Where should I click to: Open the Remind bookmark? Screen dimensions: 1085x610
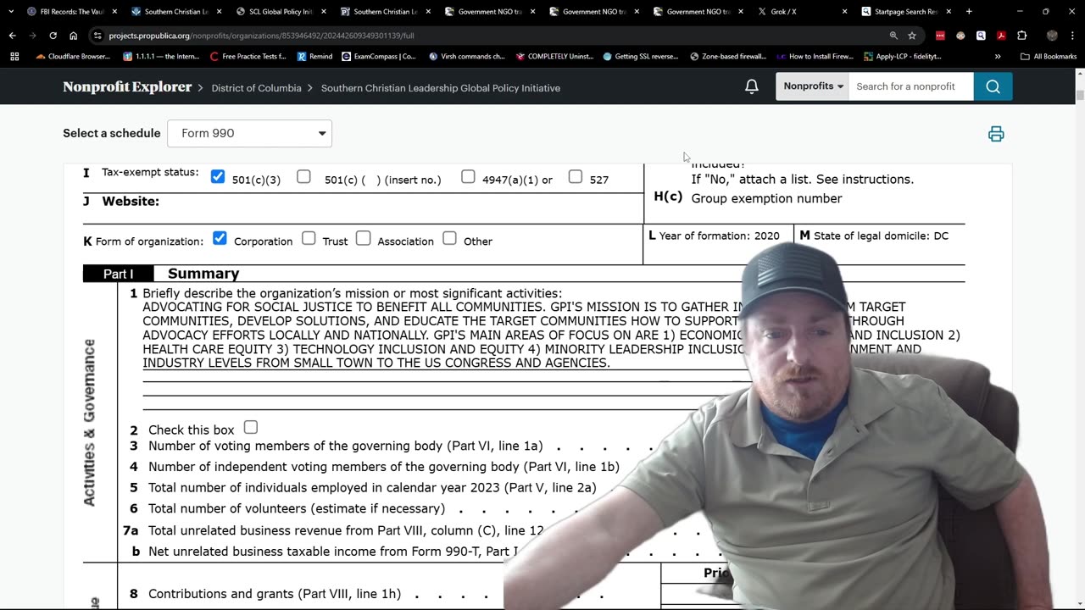(314, 57)
